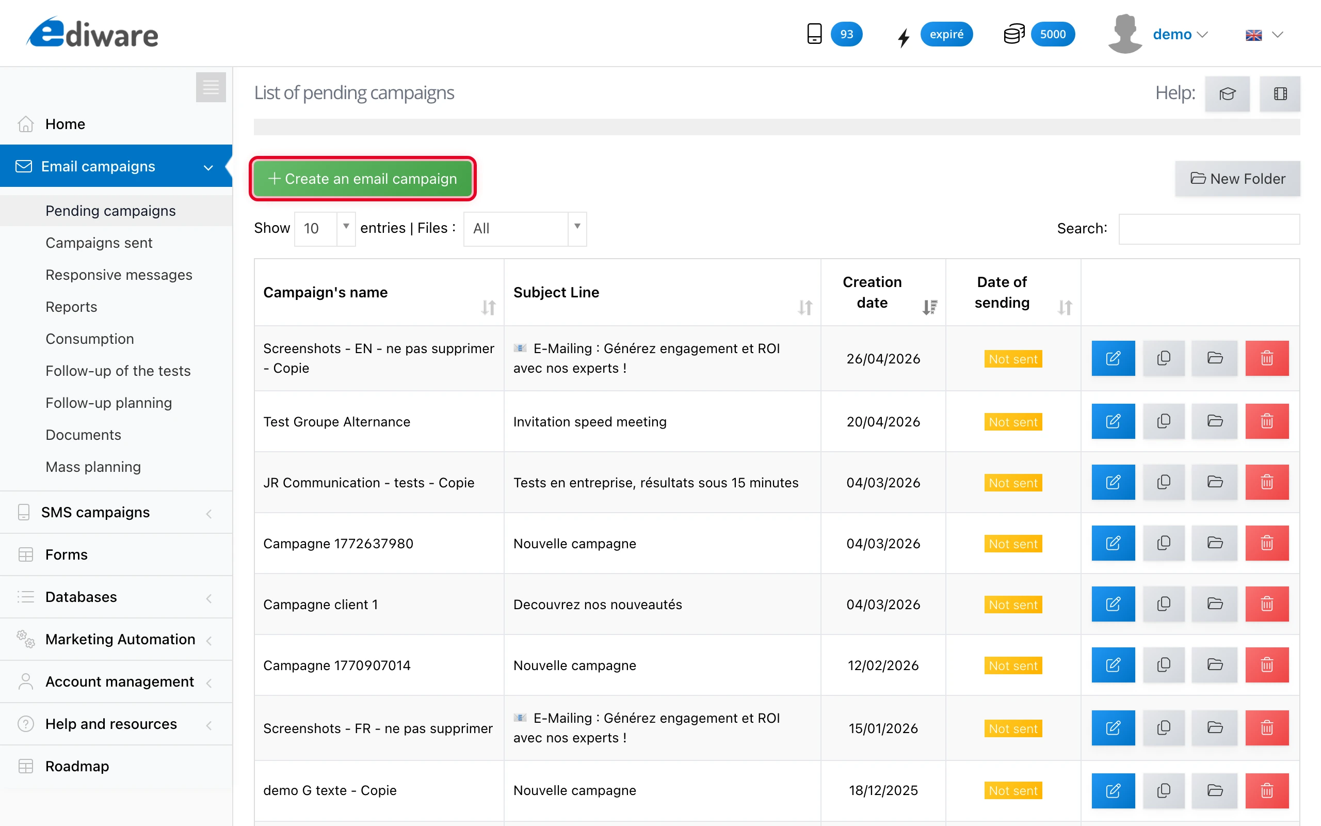Open the Reports section
1321x826 pixels.
(71, 307)
